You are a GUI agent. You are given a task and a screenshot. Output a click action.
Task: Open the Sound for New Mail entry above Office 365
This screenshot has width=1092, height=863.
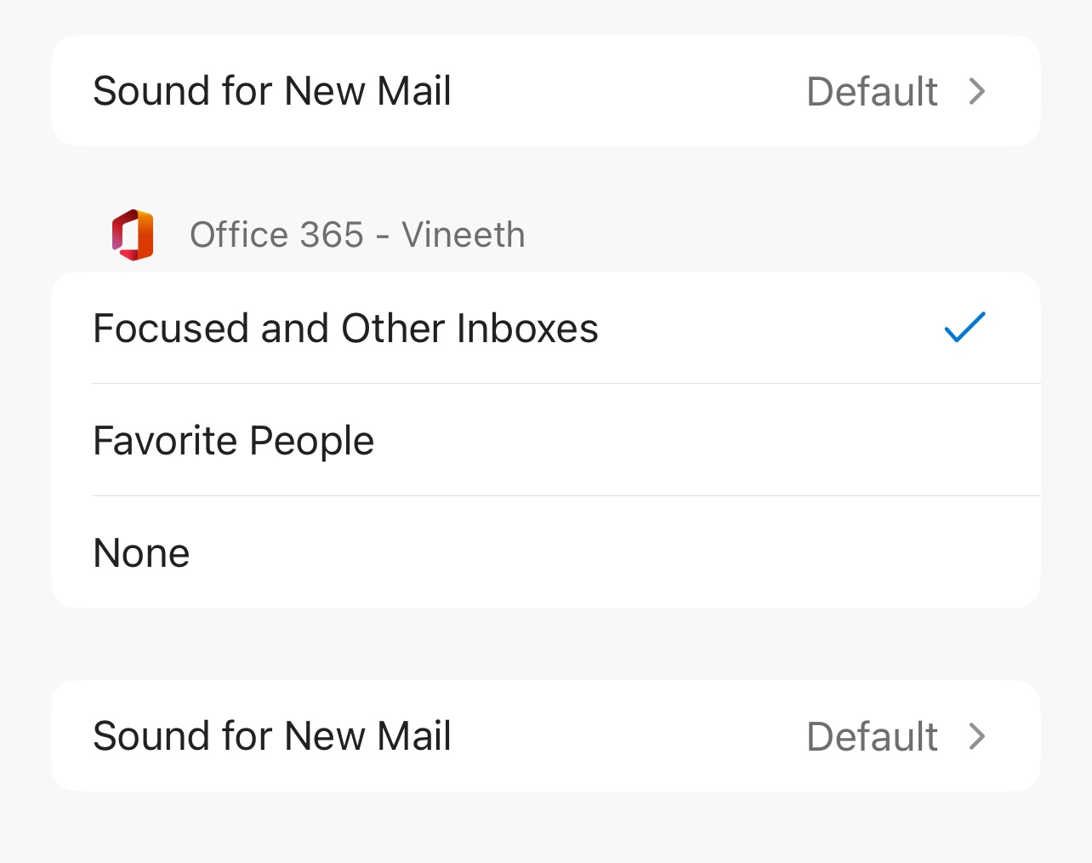pyautogui.click(x=544, y=91)
